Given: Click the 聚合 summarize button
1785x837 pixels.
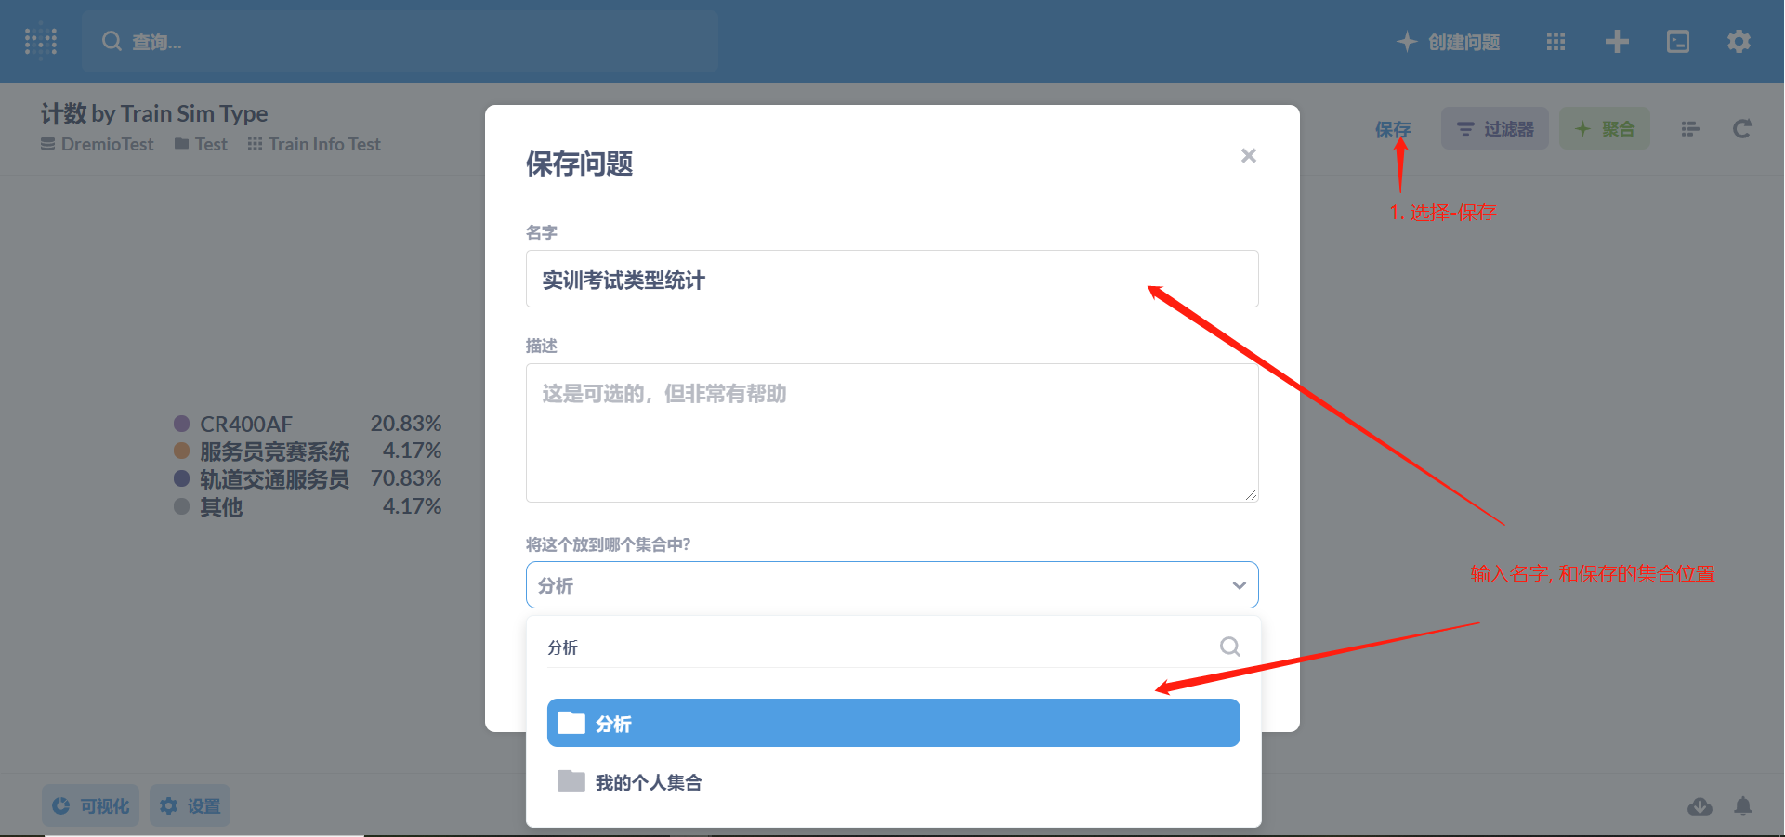Looking at the screenshot, I should pyautogui.click(x=1605, y=128).
